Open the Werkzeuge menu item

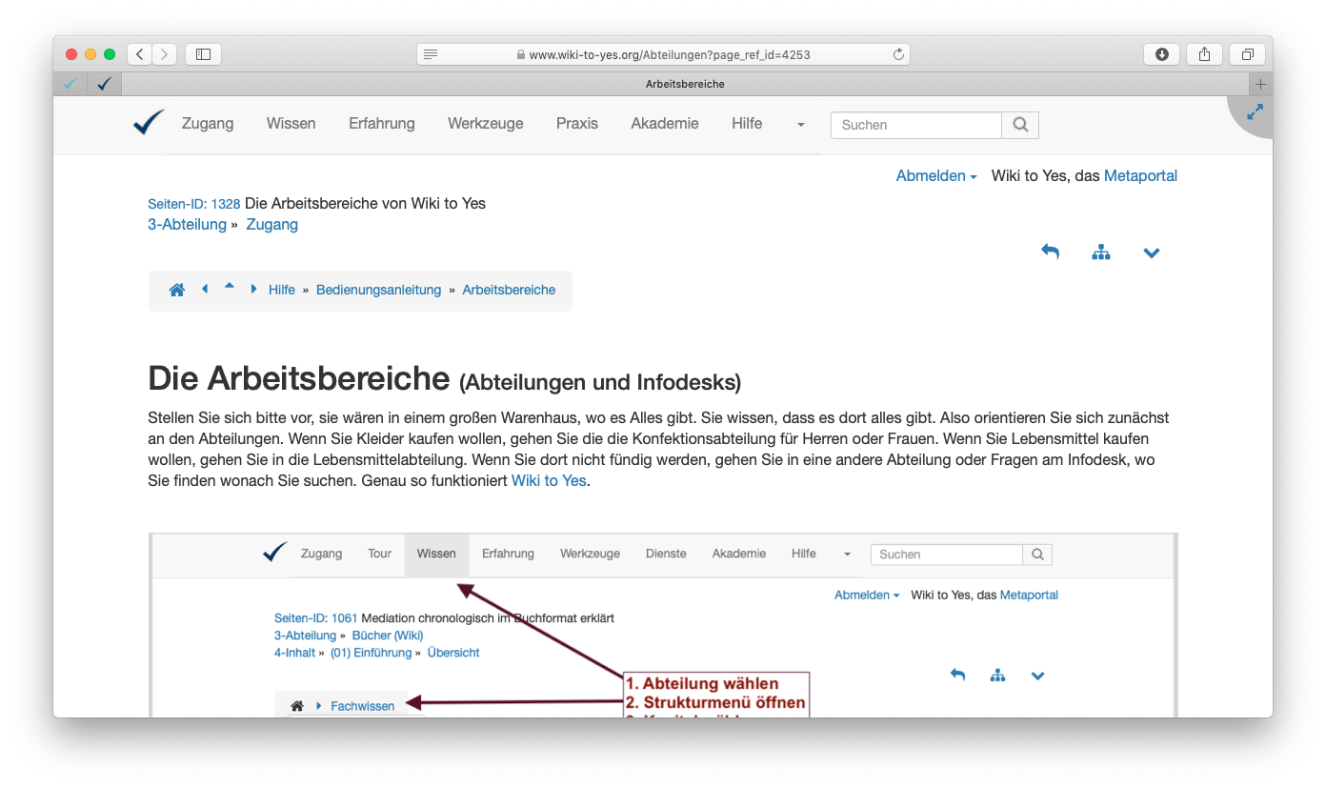[x=485, y=124]
